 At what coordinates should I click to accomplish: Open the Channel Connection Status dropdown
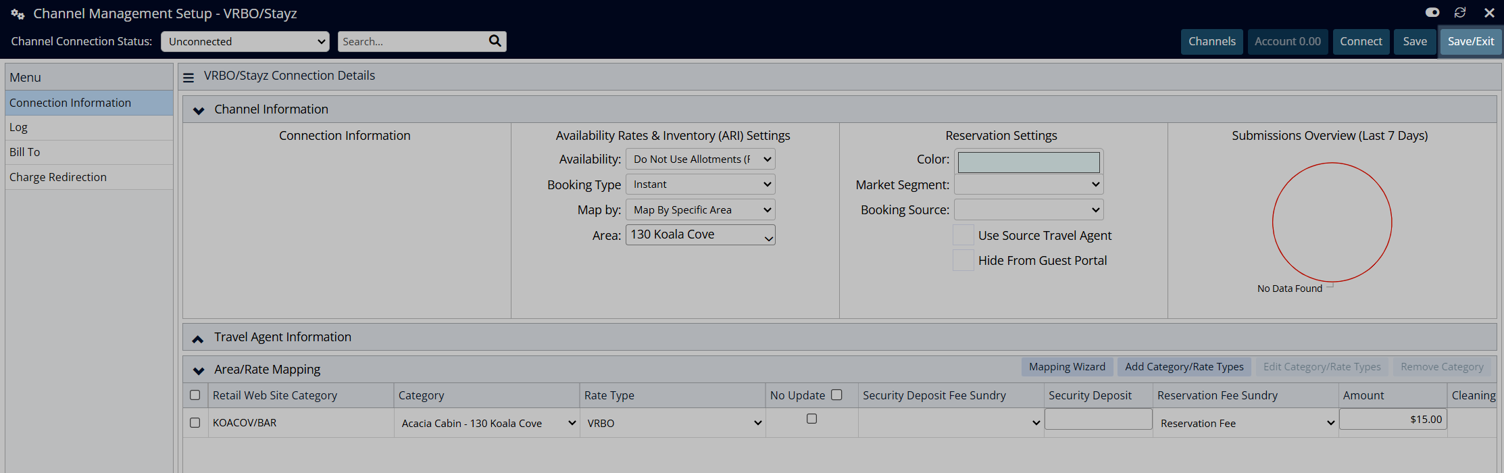[245, 41]
